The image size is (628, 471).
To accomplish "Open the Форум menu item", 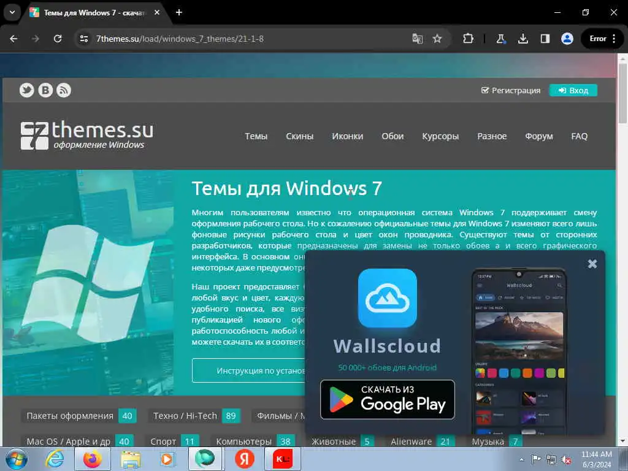I will tap(538, 136).
